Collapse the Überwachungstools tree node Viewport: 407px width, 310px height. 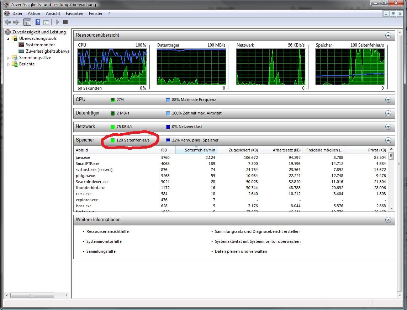coord(8,39)
